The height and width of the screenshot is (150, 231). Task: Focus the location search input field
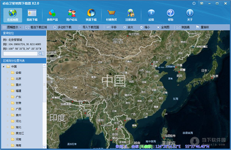point(20,54)
